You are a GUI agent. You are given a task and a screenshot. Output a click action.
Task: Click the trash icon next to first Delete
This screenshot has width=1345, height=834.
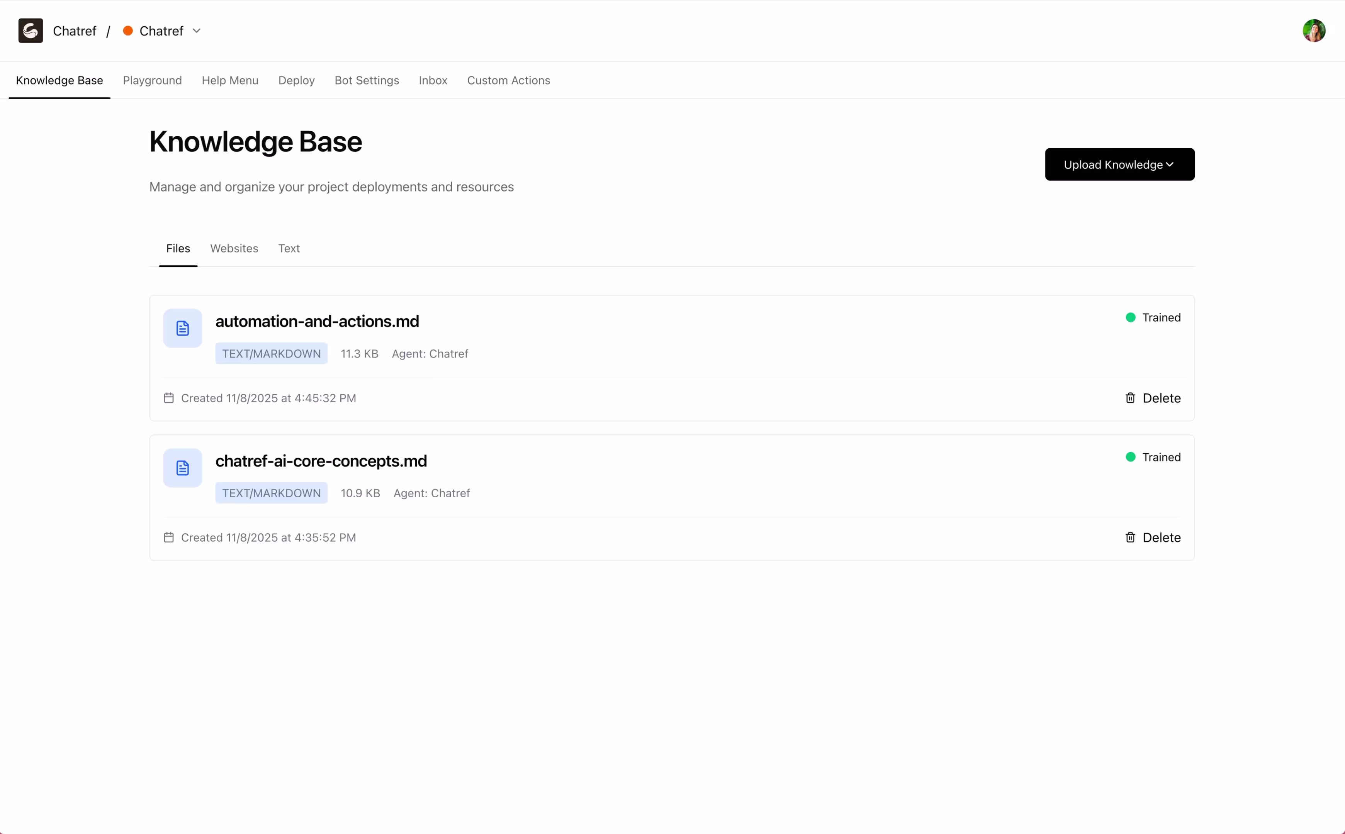[1130, 398]
